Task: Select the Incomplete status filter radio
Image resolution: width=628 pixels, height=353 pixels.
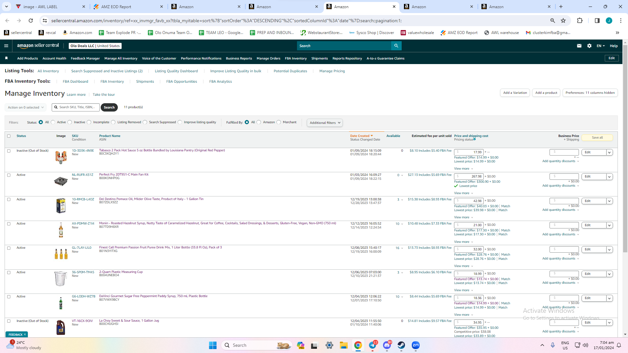Action: [89, 122]
